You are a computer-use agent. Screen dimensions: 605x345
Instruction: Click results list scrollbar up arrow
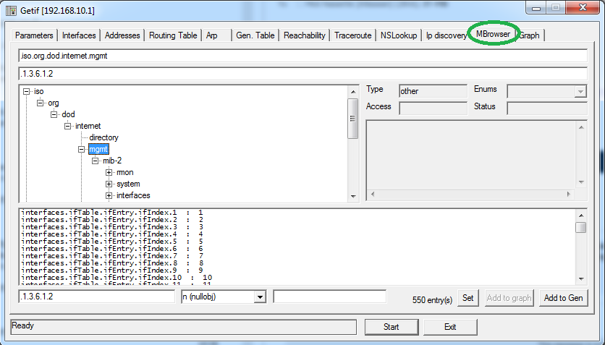(581, 216)
